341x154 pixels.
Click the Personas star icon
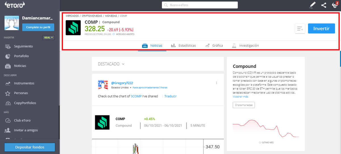8,93
